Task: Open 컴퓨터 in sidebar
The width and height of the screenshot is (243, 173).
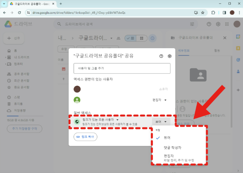Action: (18, 64)
